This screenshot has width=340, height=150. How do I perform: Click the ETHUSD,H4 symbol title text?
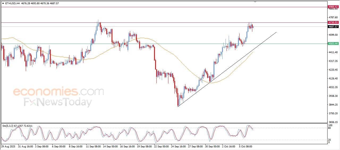[x=12, y=3]
